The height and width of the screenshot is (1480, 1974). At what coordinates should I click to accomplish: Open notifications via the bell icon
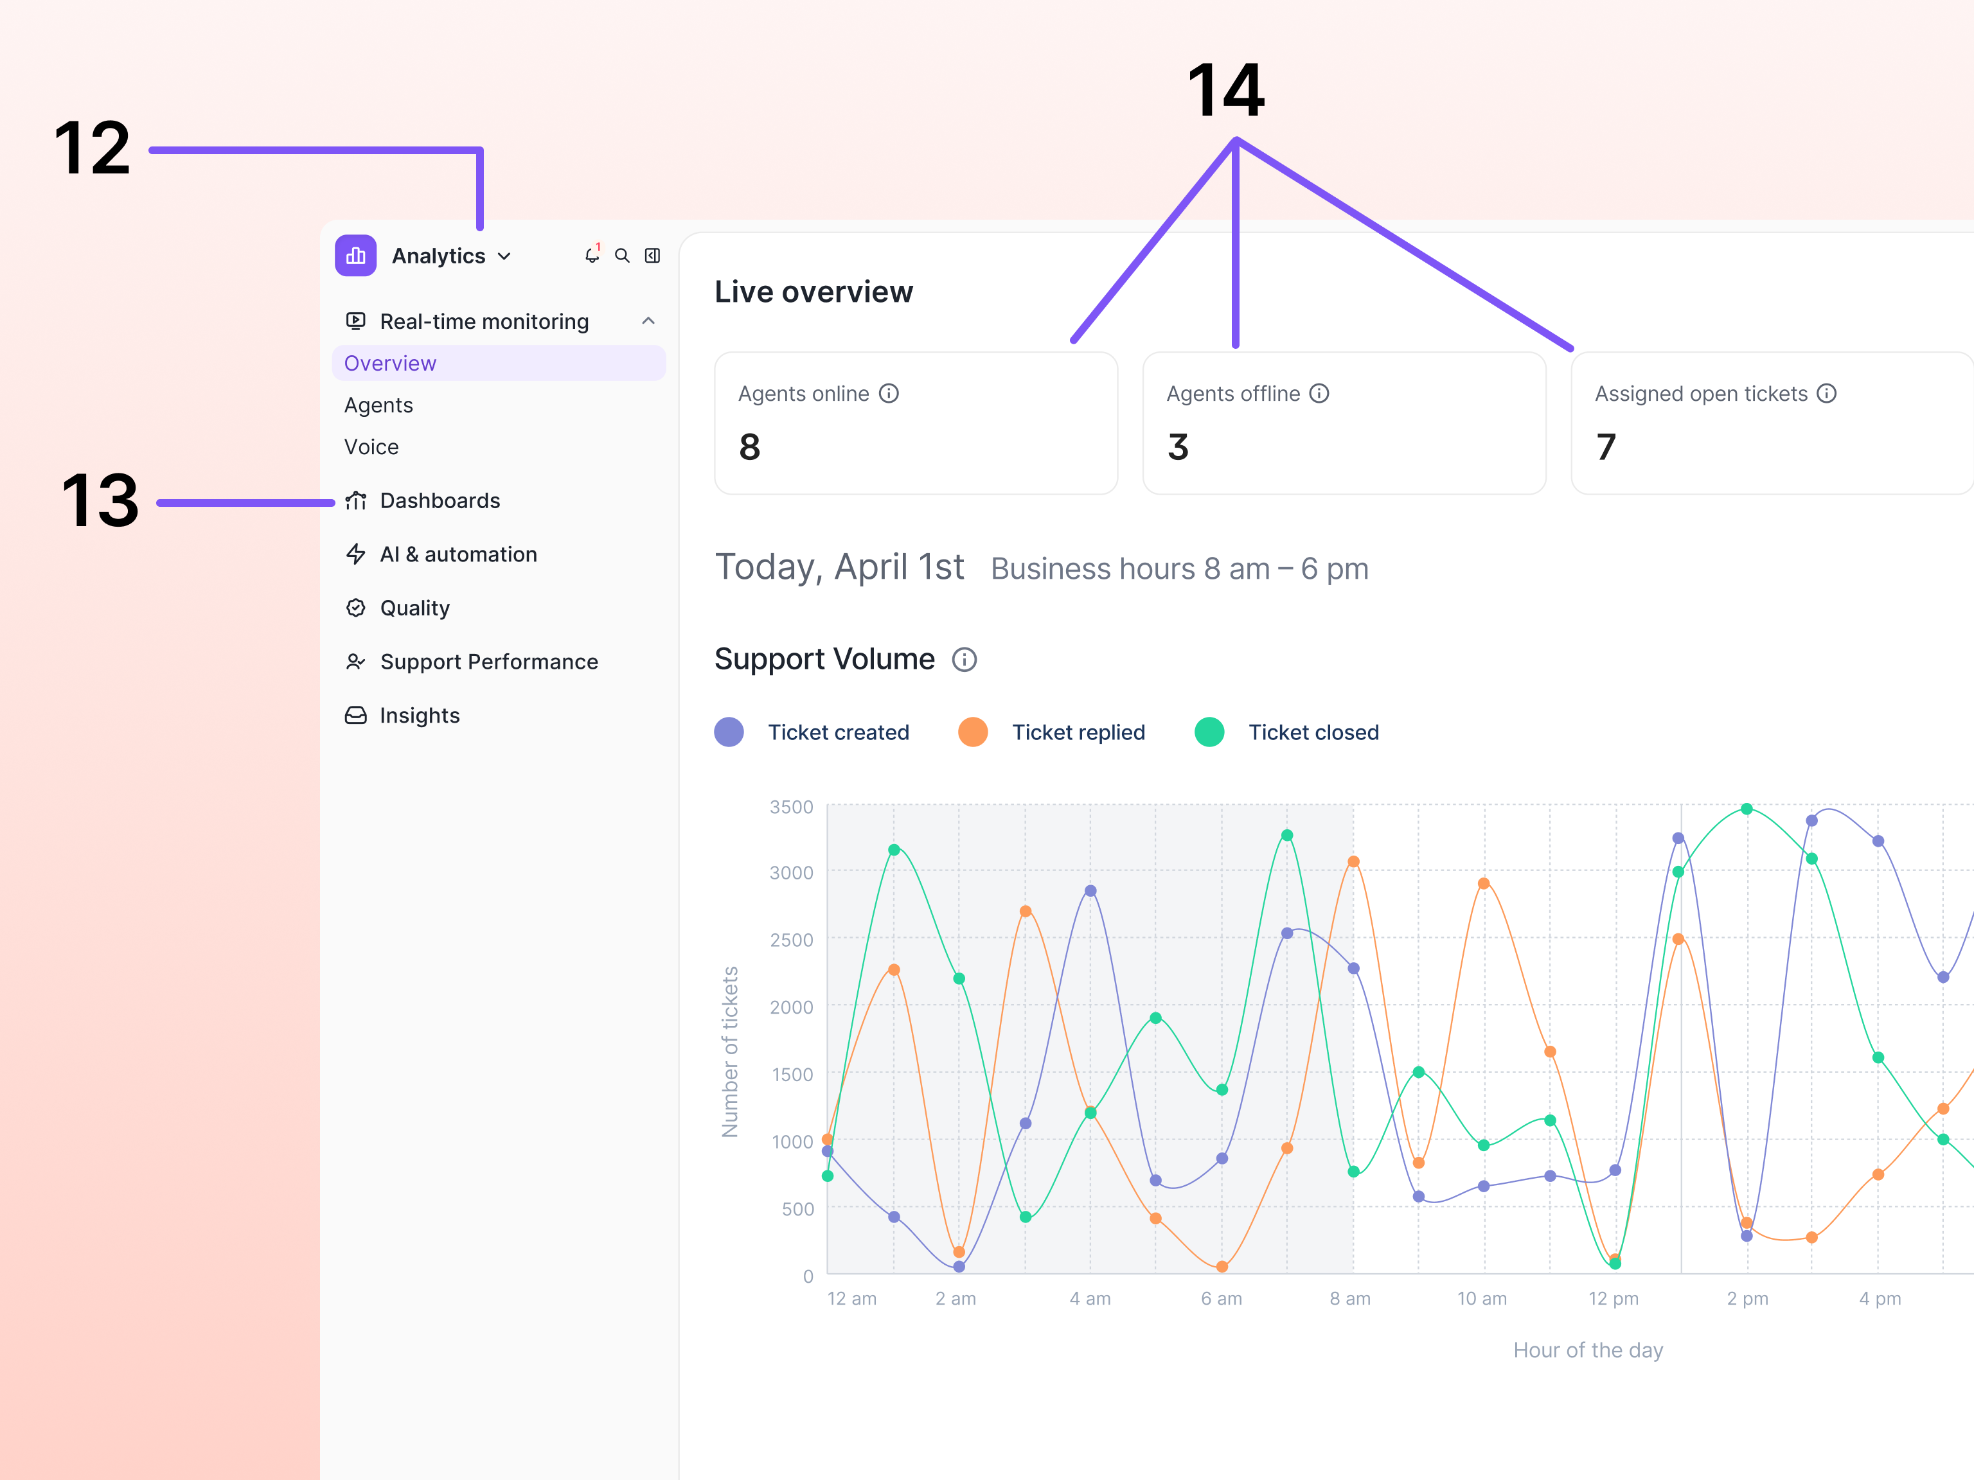(x=592, y=255)
